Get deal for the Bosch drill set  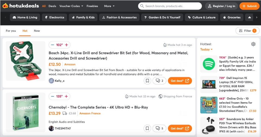click(180, 81)
